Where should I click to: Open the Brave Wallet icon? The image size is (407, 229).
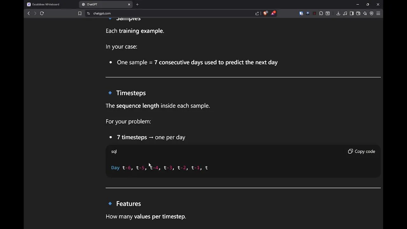[x=358, y=13]
